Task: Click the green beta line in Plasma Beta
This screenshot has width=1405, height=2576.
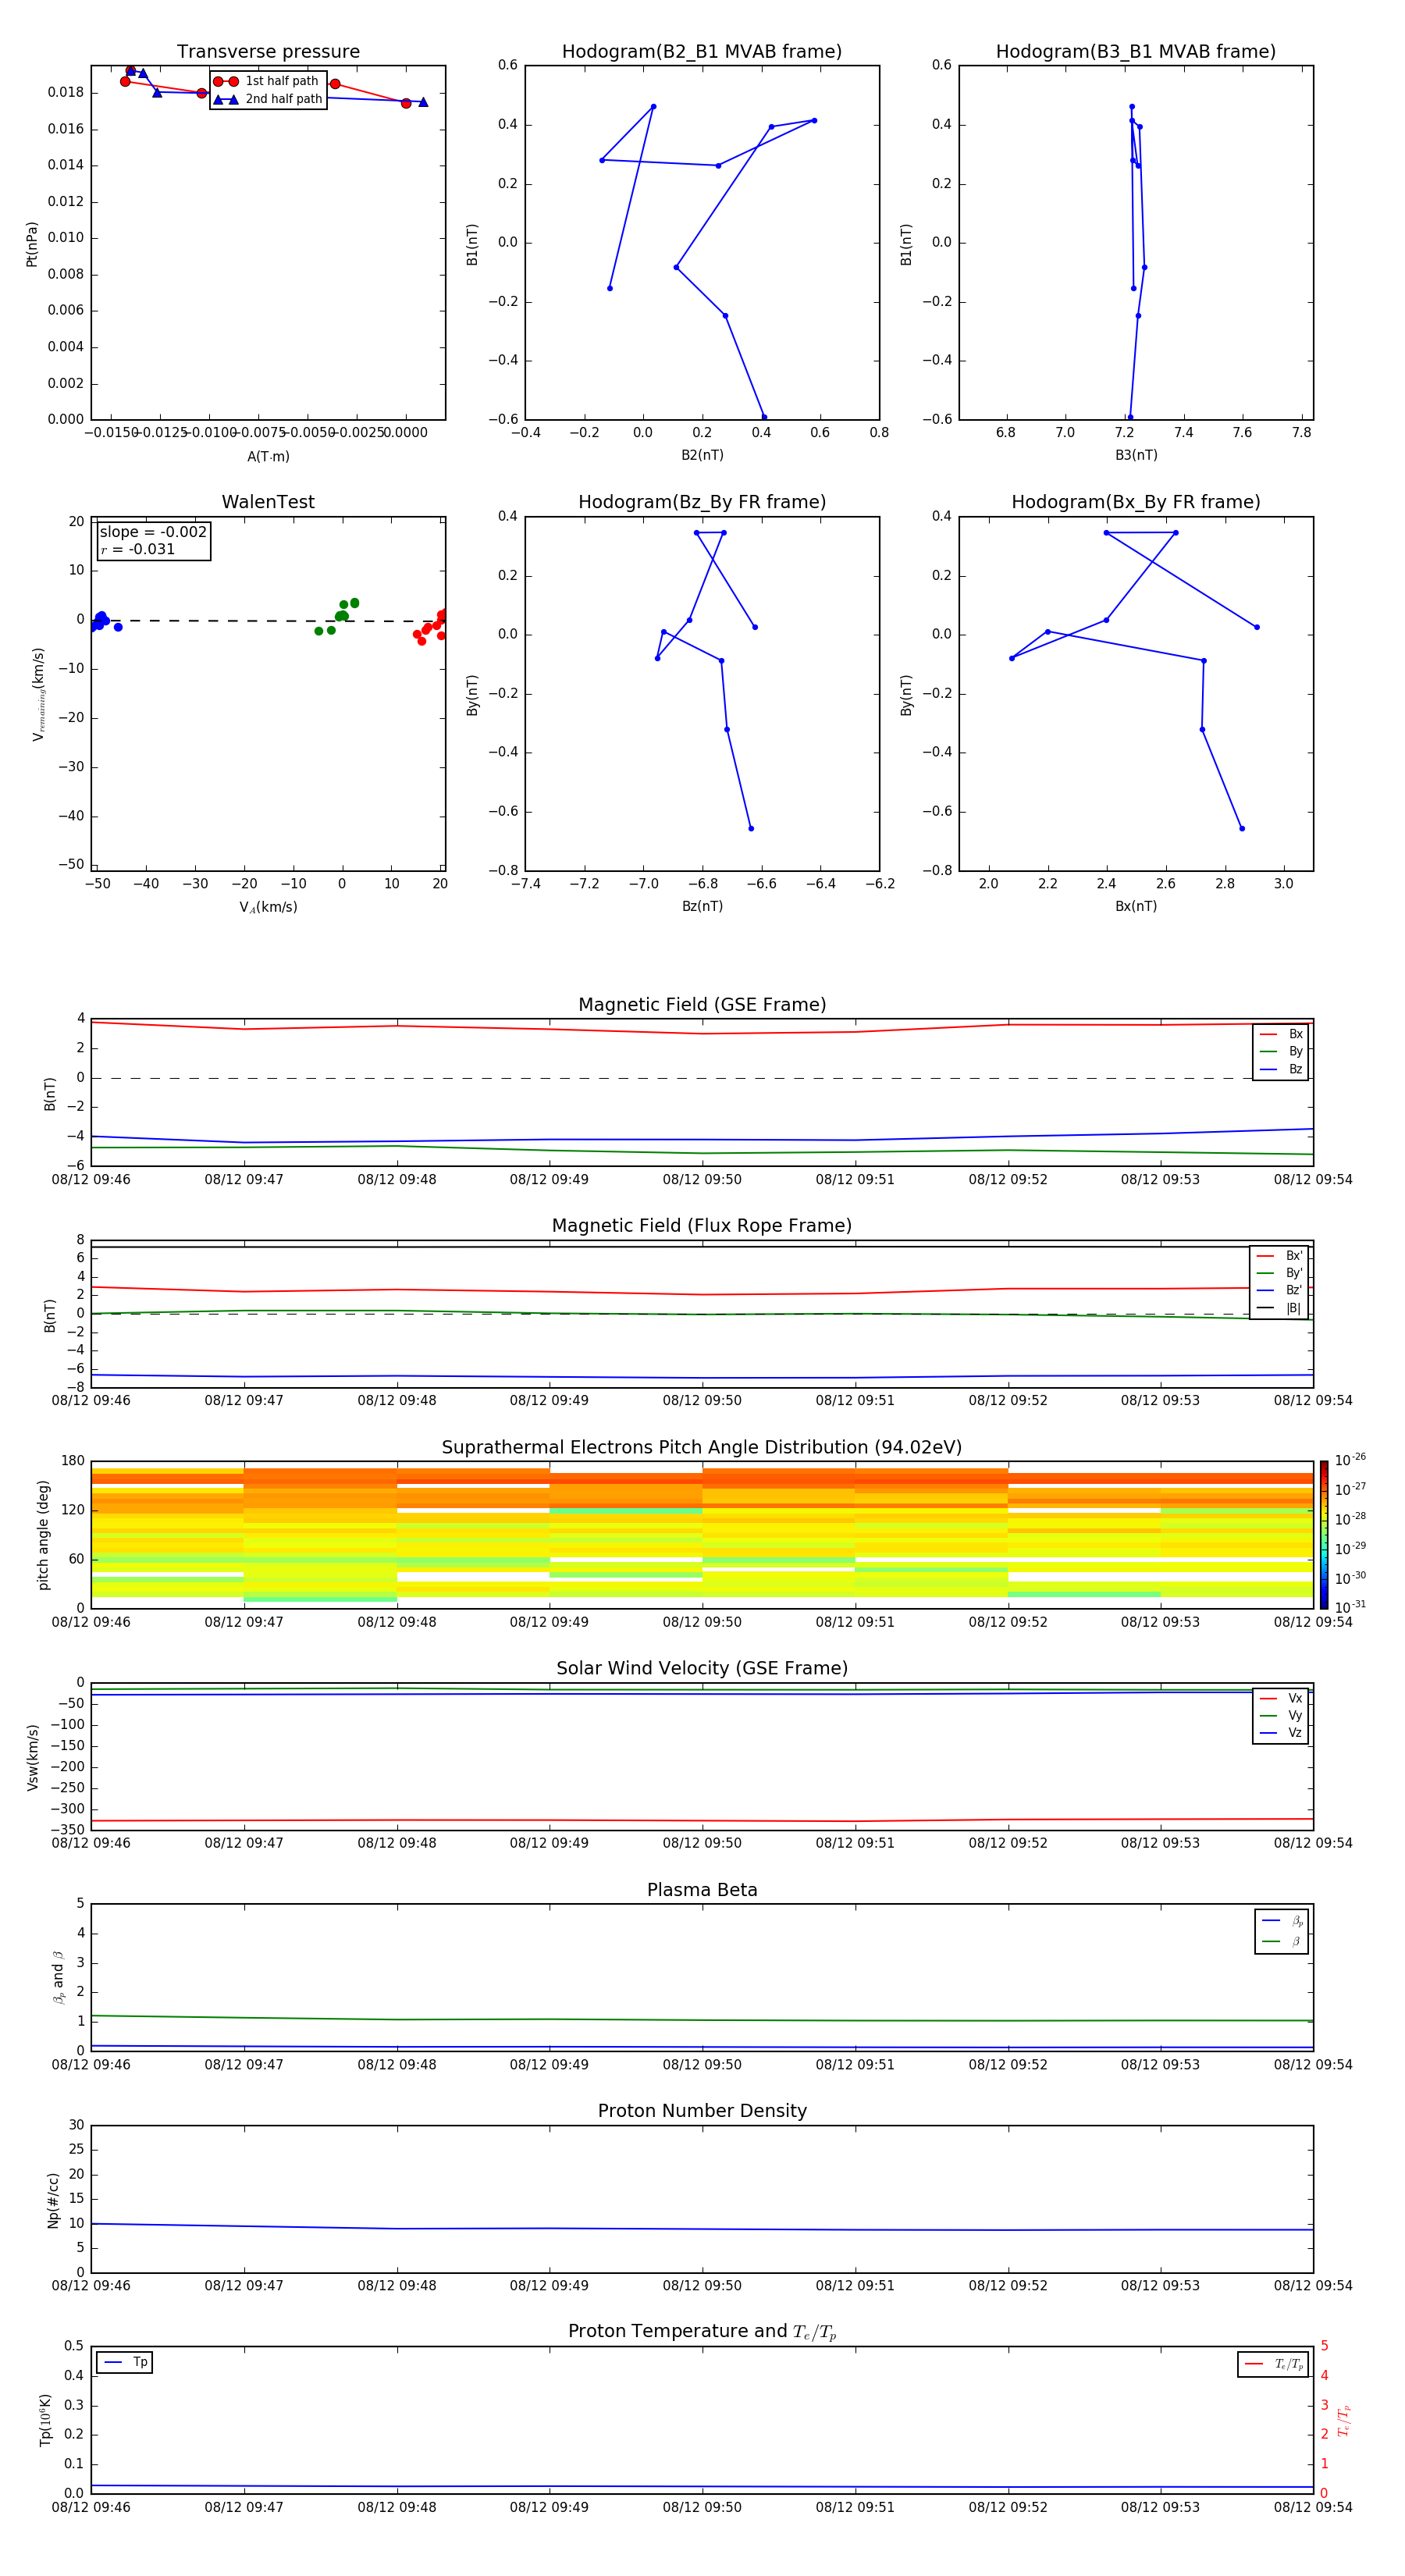Action: pos(702,2020)
